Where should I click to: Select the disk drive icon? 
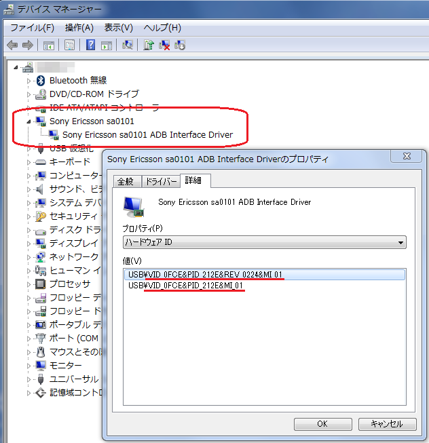click(41, 232)
